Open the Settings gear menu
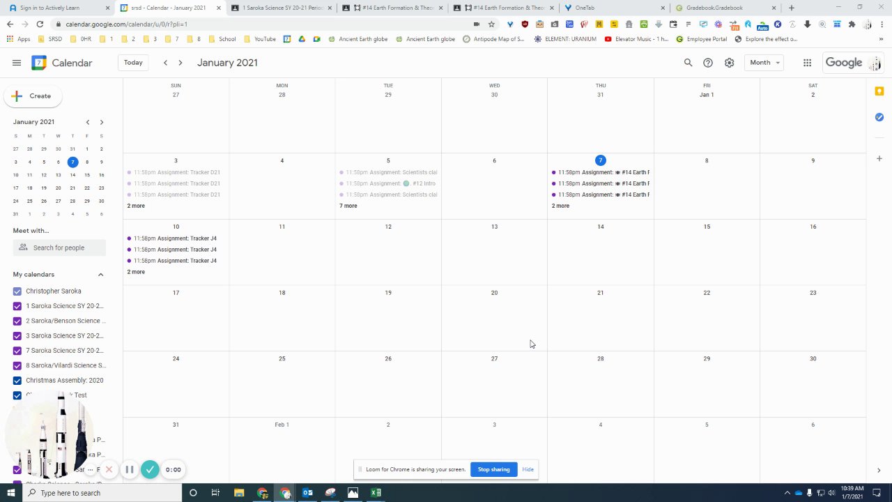 coord(729,63)
